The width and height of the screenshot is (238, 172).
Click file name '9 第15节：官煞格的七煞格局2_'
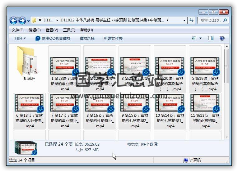[x=135, y=121]
